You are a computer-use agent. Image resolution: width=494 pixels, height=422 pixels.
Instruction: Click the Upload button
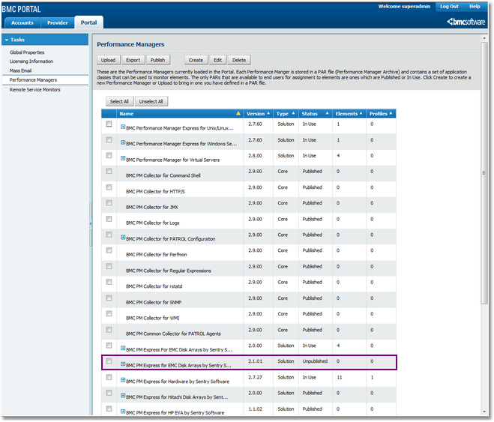109,60
